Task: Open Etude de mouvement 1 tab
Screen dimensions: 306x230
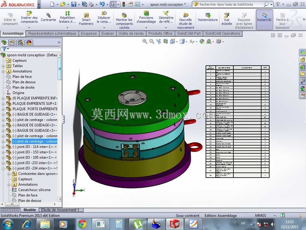Action: [60, 210]
